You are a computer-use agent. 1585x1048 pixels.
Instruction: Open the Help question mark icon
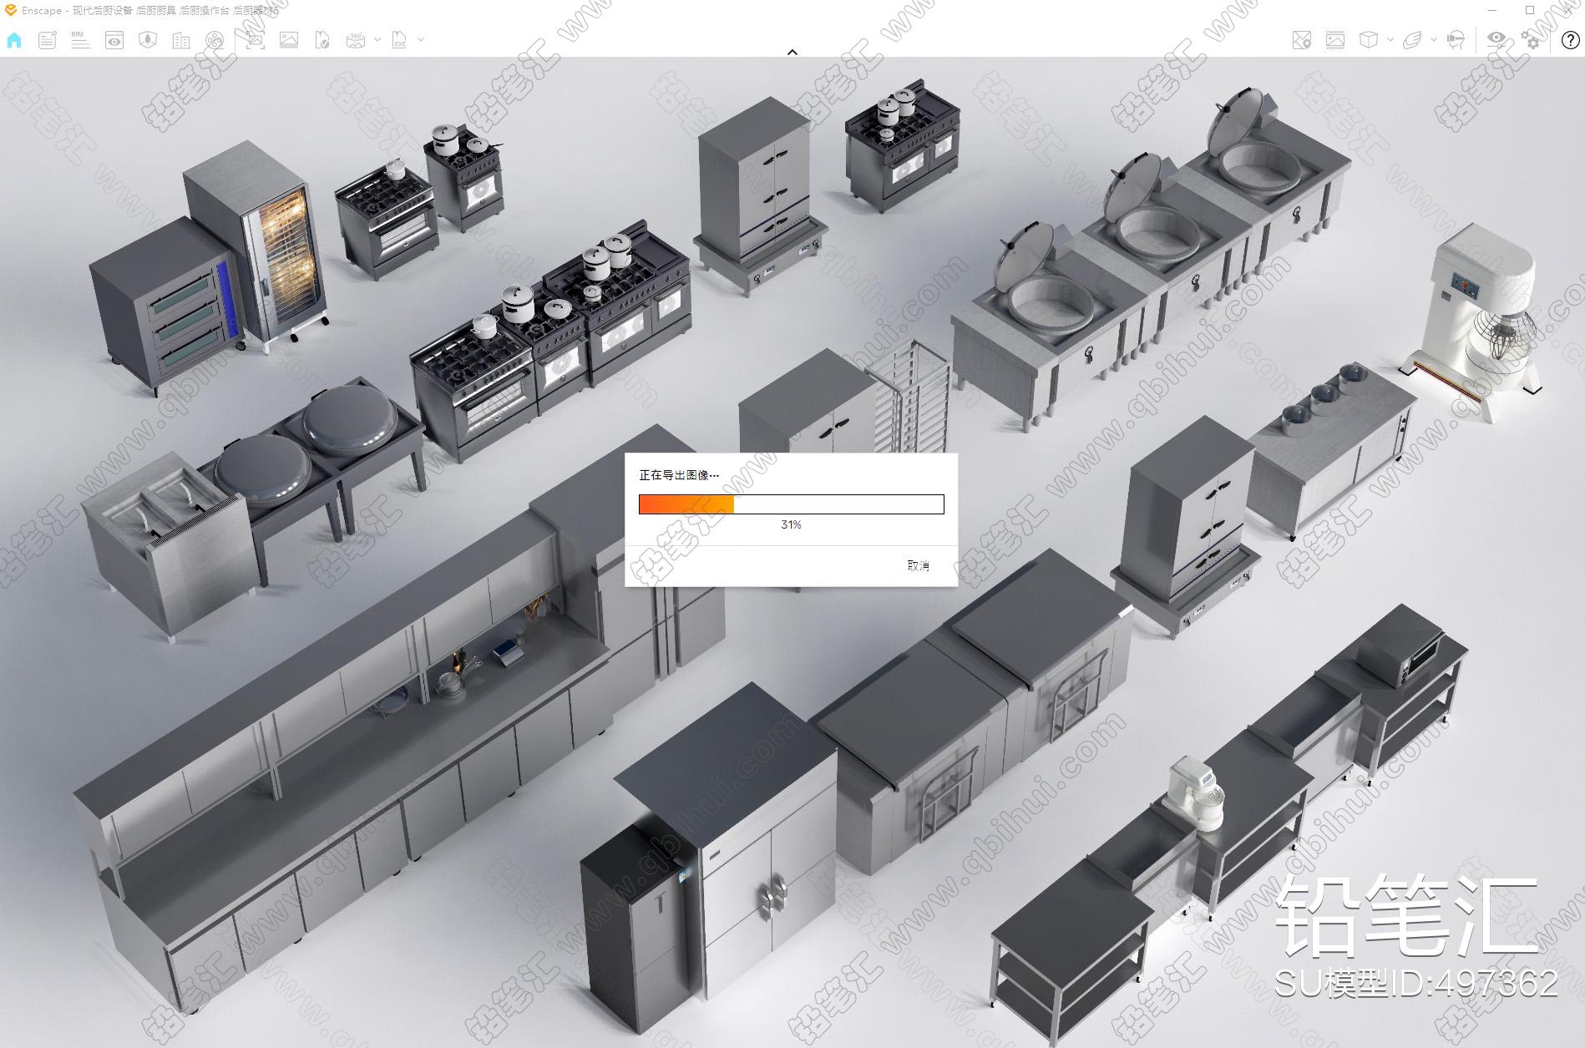(x=1570, y=40)
